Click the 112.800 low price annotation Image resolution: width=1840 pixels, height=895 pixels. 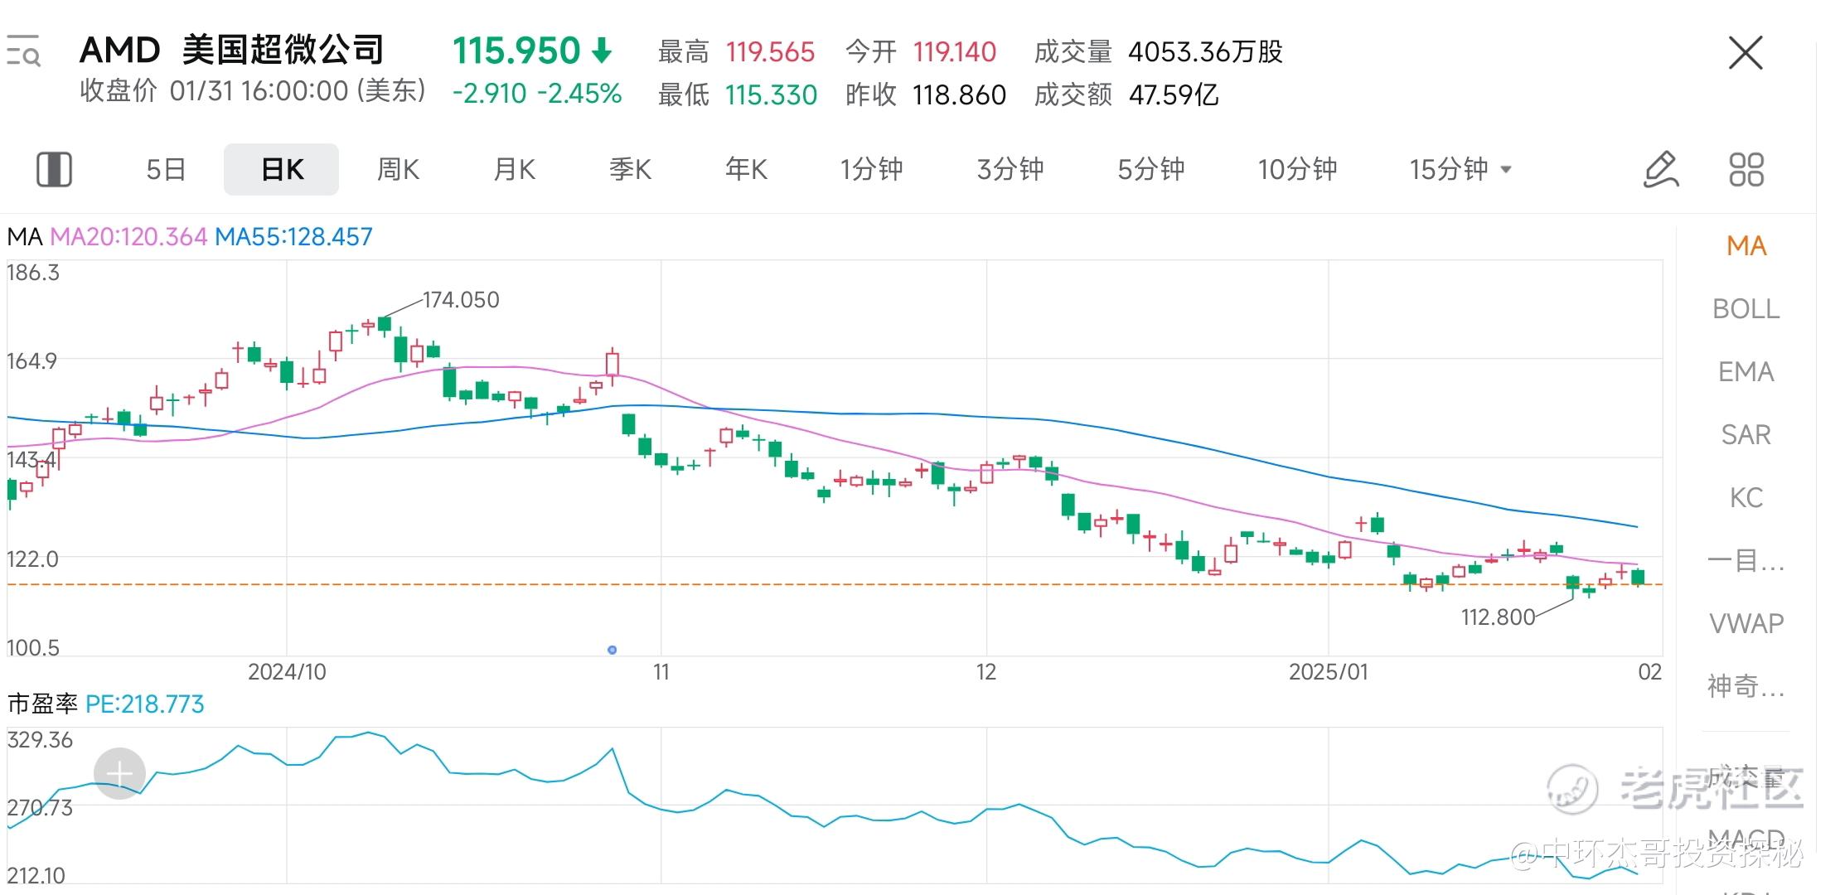click(1499, 617)
